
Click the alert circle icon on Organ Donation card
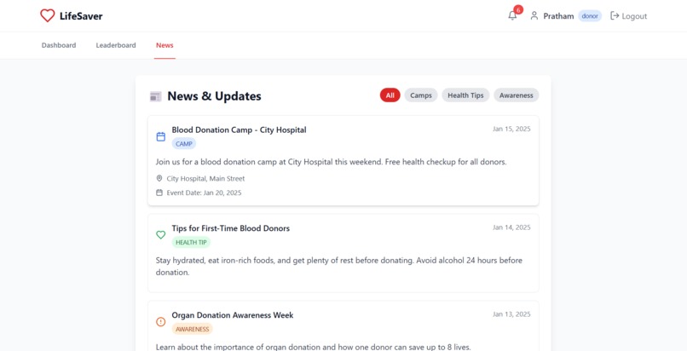[x=161, y=322]
